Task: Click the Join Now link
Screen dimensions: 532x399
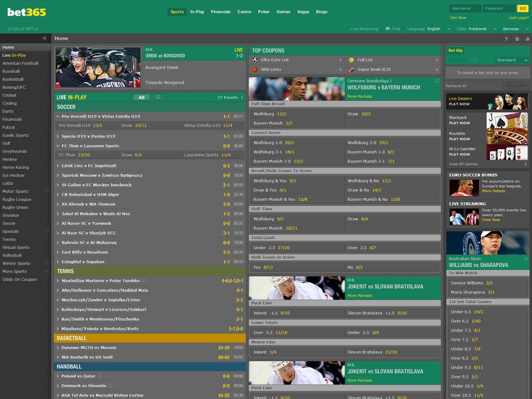Action: [458, 18]
